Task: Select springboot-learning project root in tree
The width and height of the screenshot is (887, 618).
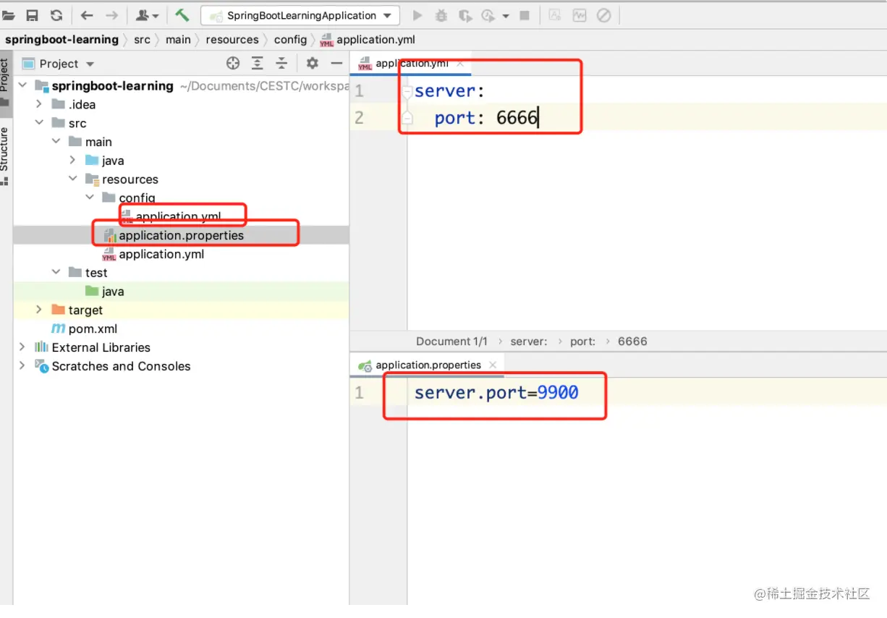Action: (112, 85)
